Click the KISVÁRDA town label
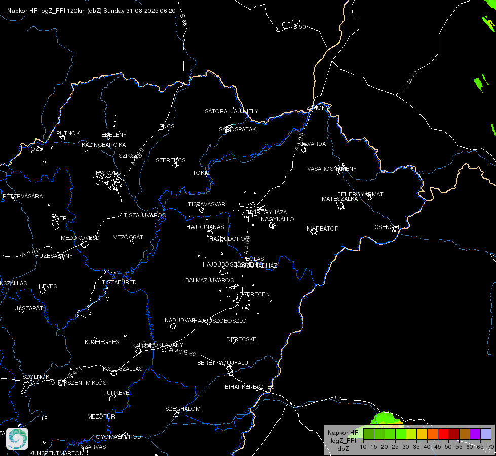This screenshot has height=456, width=496. tap(312, 144)
